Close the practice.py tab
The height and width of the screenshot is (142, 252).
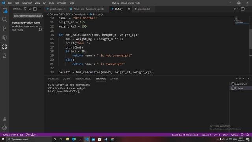pyautogui.click(x=65, y=9)
